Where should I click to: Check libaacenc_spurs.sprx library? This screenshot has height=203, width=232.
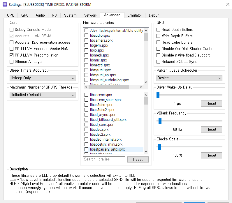point(86,100)
